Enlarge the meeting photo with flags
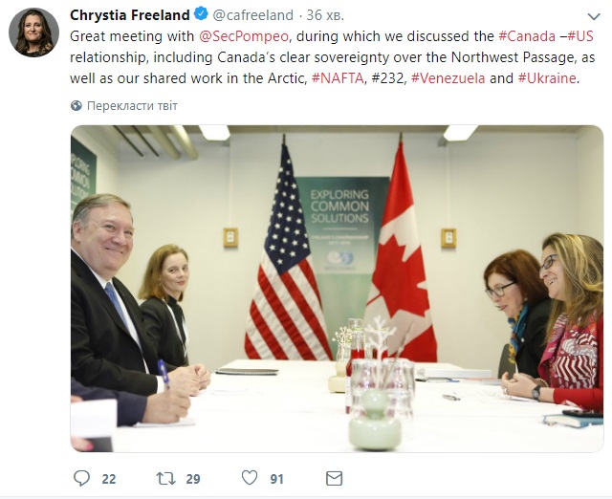 click(337, 289)
